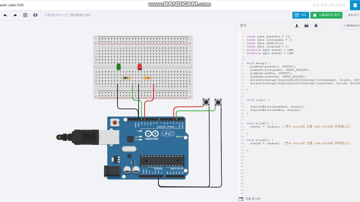
Task: Select the resistor below the green LED
Action: coord(127,78)
